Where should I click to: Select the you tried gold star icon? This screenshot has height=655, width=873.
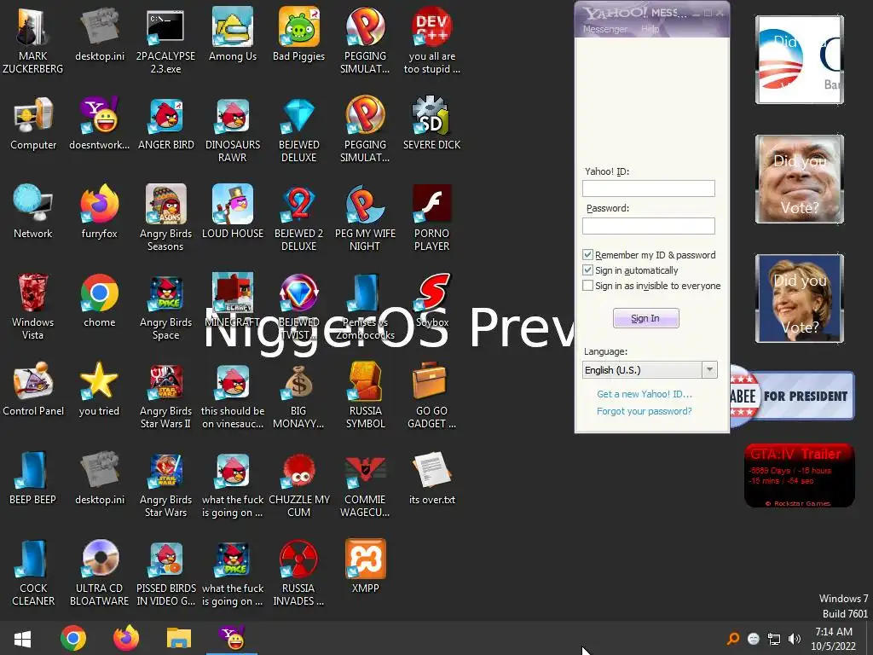tap(99, 390)
